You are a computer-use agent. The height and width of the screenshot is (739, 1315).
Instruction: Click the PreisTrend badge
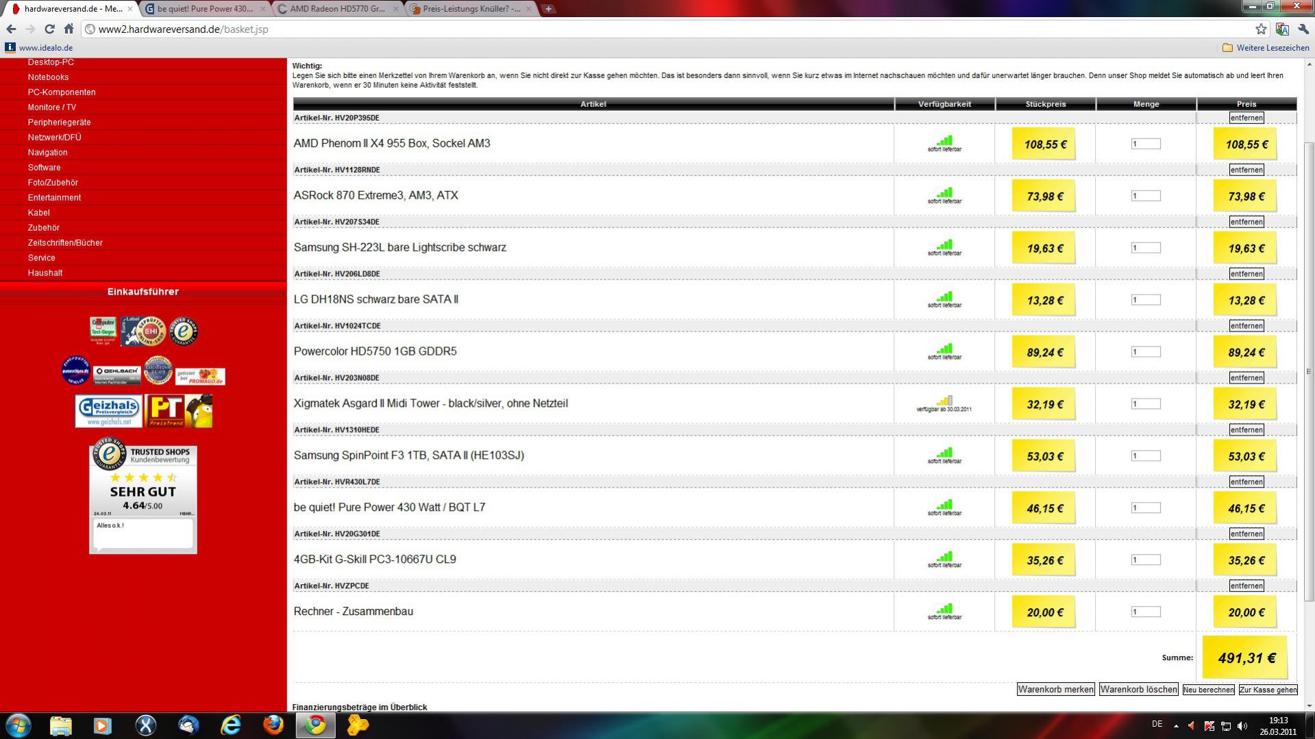180,411
